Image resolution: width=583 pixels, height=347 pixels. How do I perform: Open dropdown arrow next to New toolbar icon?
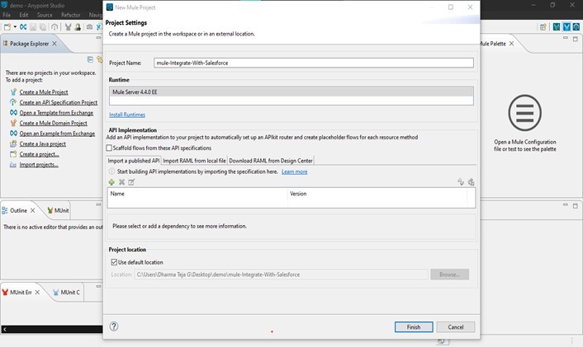[x=16, y=27]
